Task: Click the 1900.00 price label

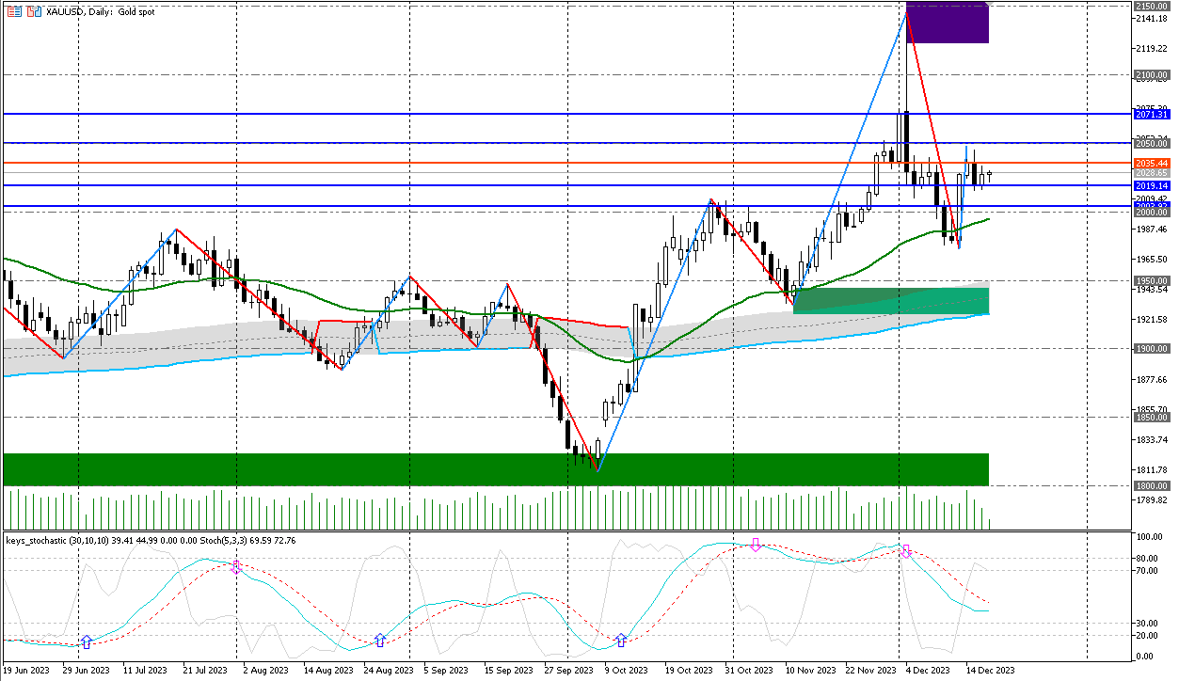Action: coord(1152,349)
